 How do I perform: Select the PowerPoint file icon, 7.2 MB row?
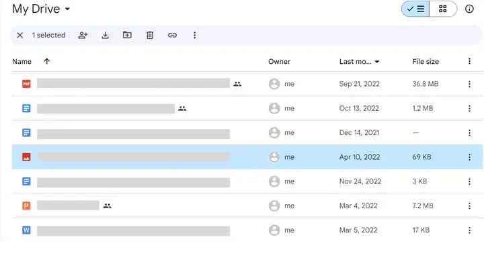point(26,206)
